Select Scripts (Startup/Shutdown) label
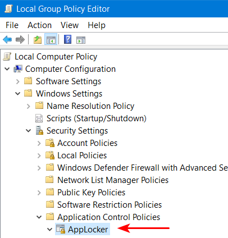 click(97, 118)
